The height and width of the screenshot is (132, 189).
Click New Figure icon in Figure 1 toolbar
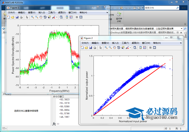[x=8, y=17]
